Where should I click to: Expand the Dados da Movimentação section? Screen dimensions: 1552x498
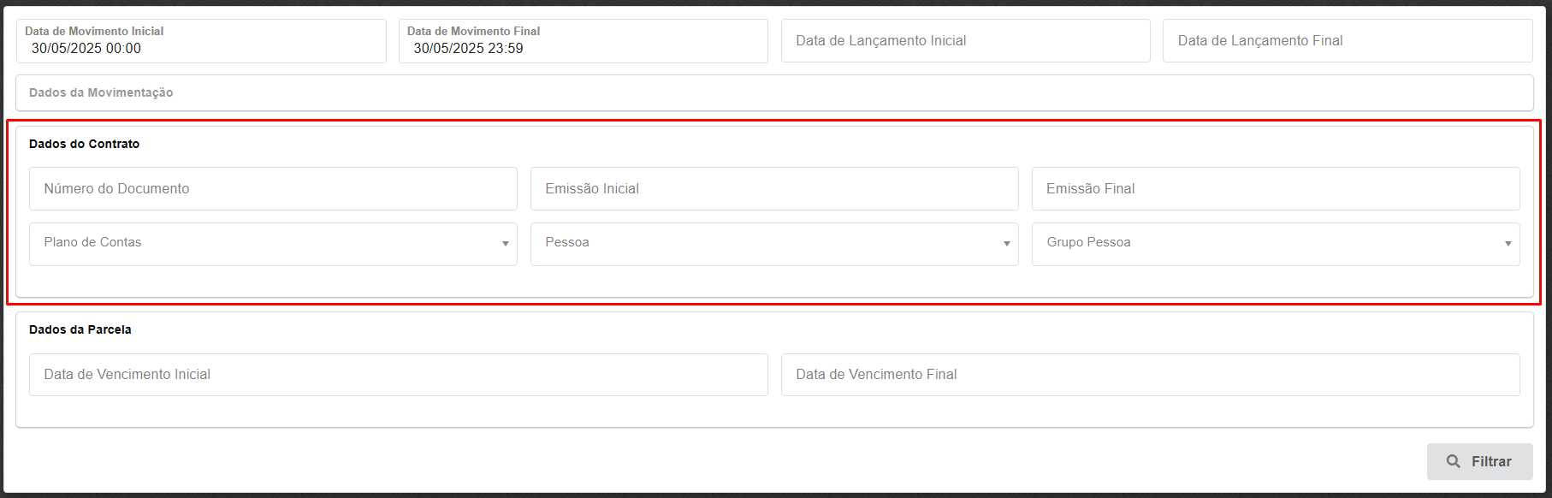(101, 92)
